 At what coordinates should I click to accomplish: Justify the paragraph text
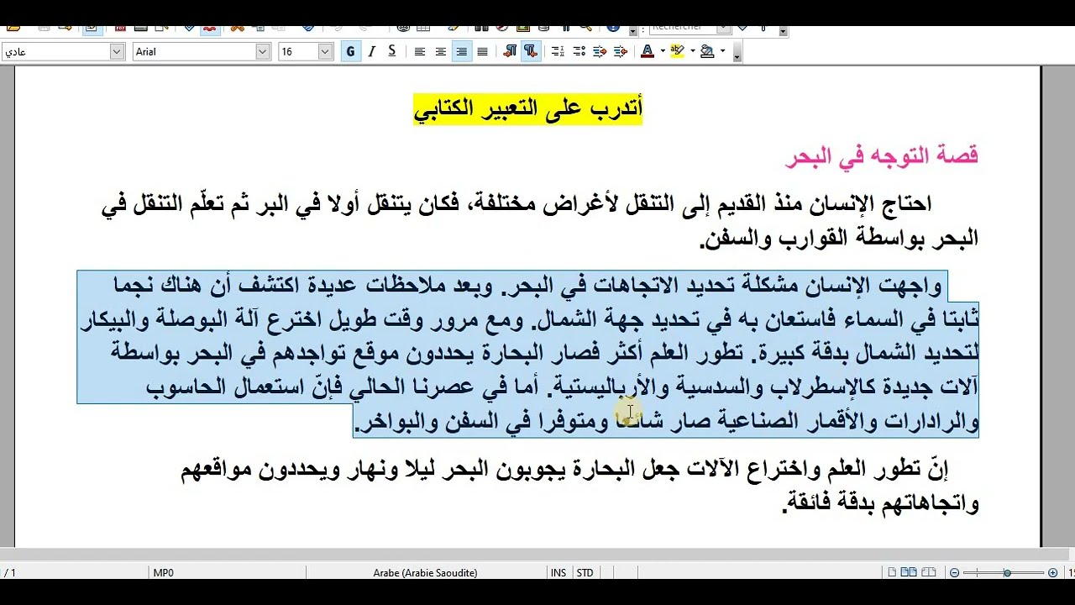[x=482, y=51]
